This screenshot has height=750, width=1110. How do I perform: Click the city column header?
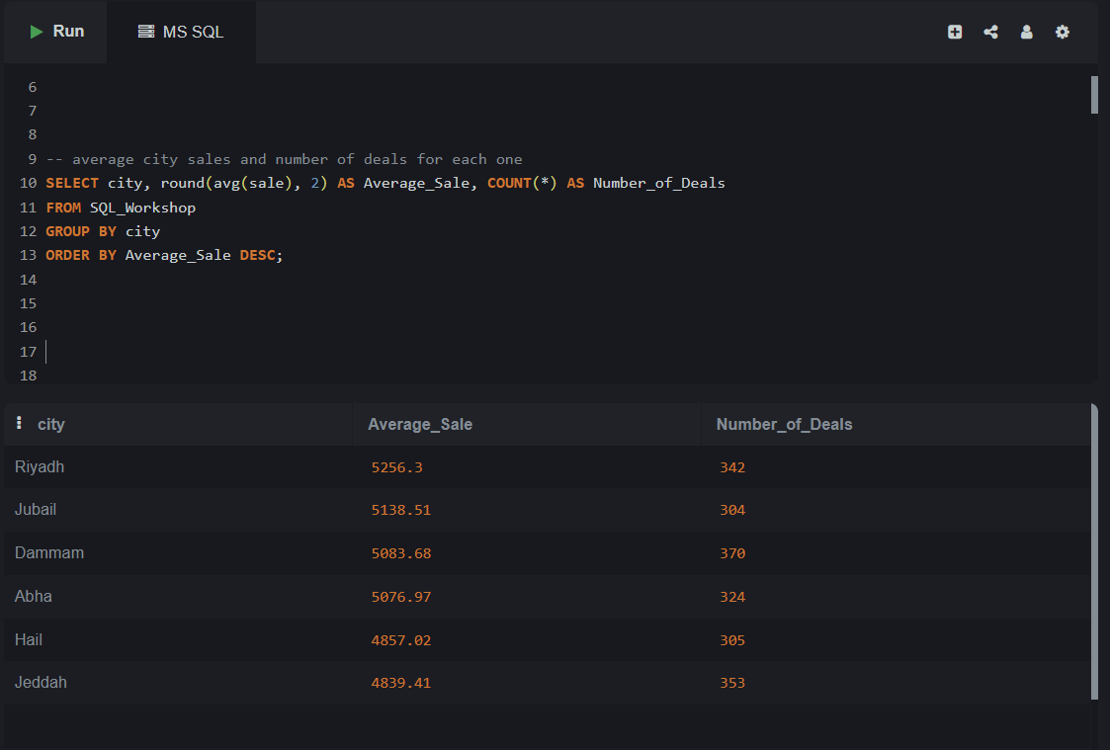click(51, 425)
